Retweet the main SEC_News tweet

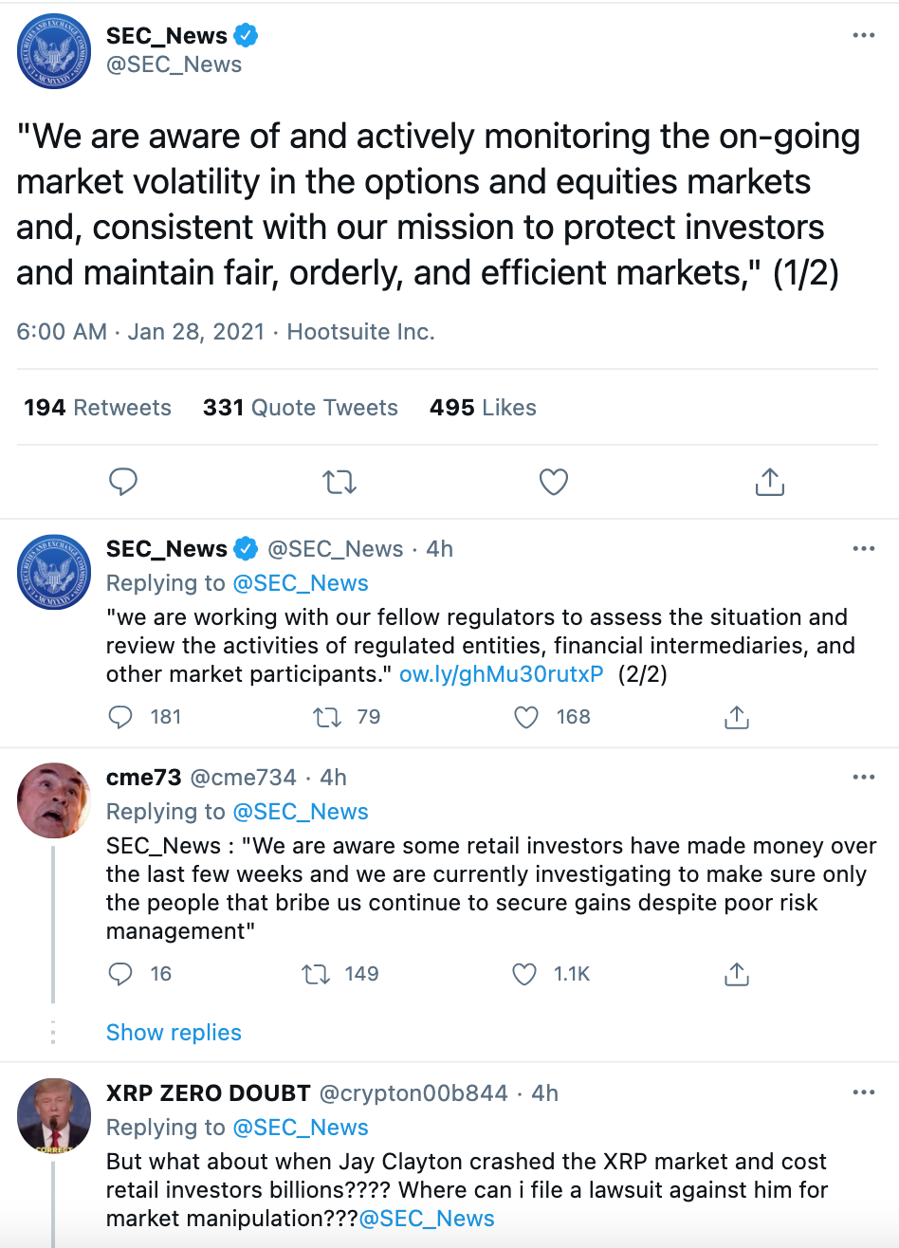[x=339, y=482]
